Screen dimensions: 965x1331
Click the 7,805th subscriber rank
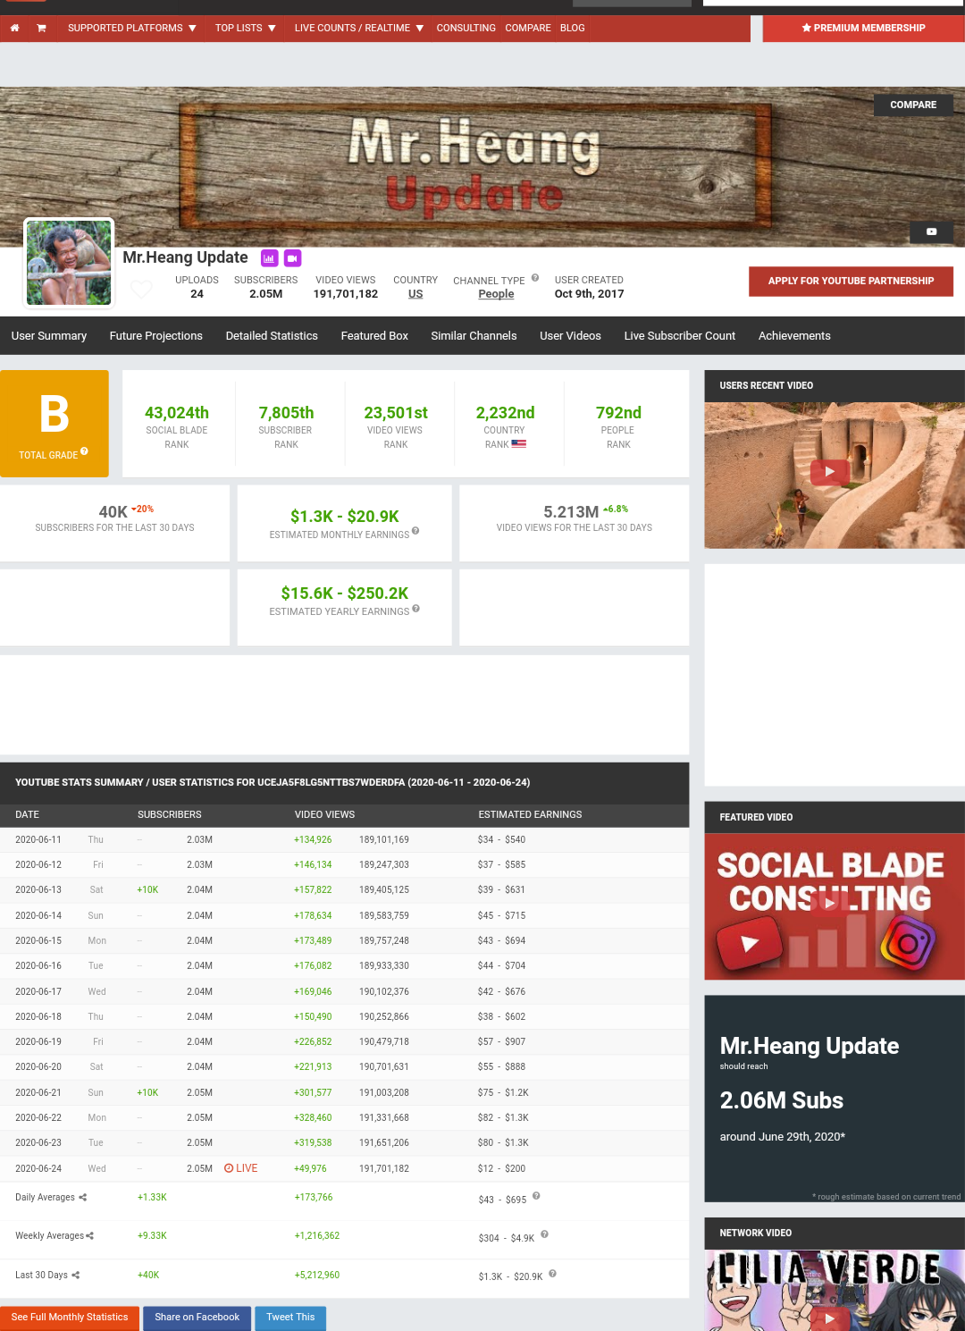tap(286, 413)
